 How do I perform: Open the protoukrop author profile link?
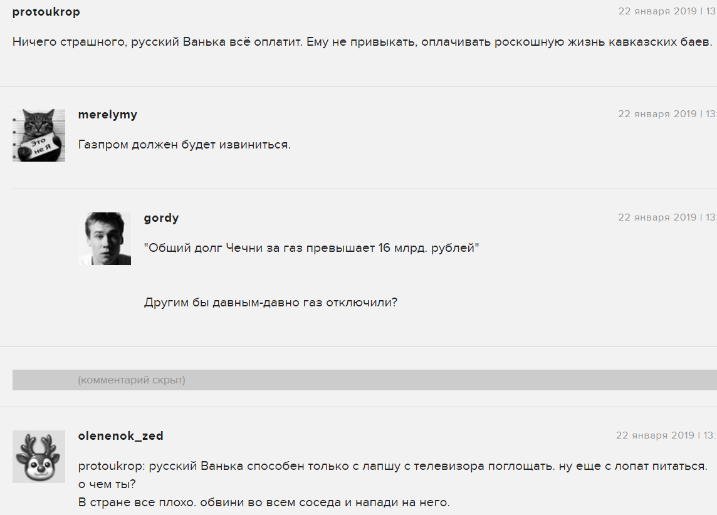point(46,12)
